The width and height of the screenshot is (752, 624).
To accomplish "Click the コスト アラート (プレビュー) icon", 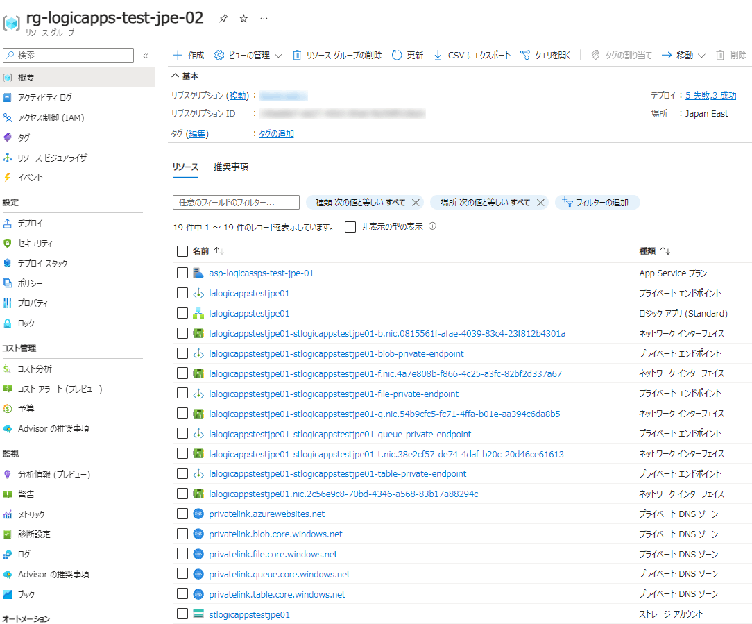I will [7, 388].
